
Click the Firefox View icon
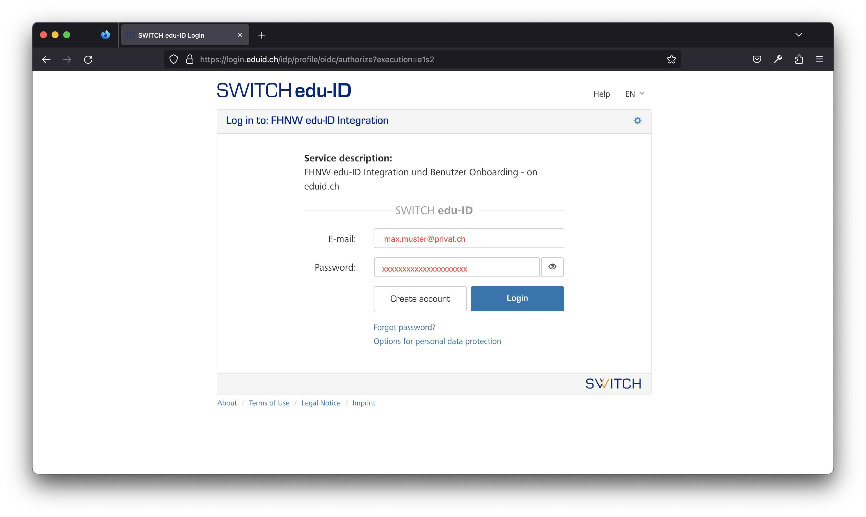[x=105, y=35]
